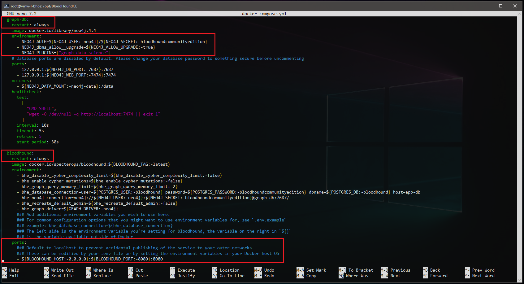Click the interval: 10s line
This screenshot has width=524, height=284.
coord(33,125)
